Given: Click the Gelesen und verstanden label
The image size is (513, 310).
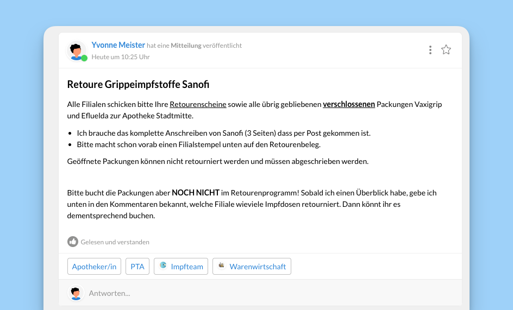Looking at the screenshot, I should (x=115, y=242).
